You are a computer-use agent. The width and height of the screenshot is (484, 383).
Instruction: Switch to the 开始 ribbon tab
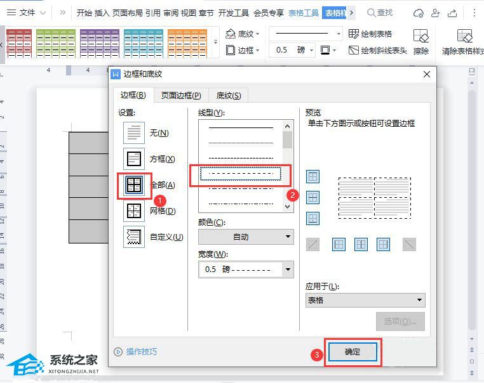(84, 13)
